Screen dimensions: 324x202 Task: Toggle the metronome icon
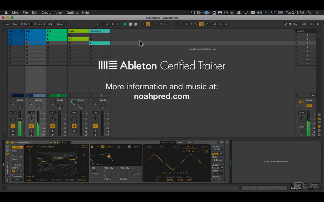[50, 24]
